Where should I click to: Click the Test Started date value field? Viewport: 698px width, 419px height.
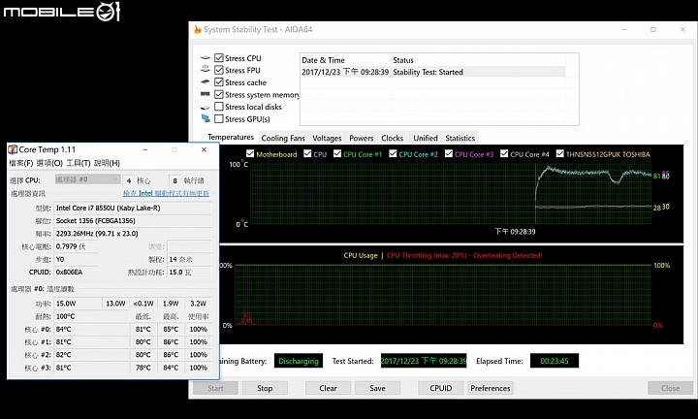(x=424, y=361)
